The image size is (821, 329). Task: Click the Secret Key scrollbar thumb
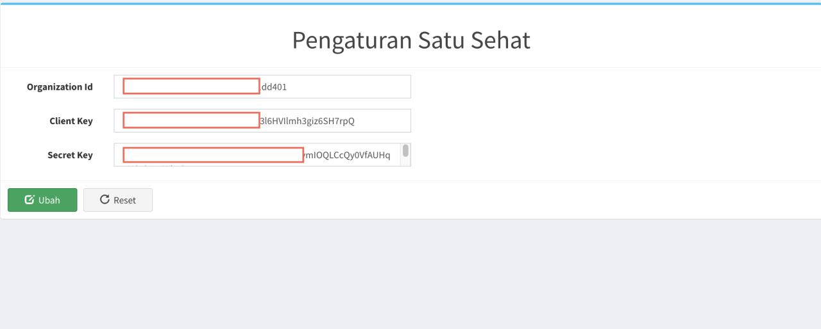coord(405,151)
